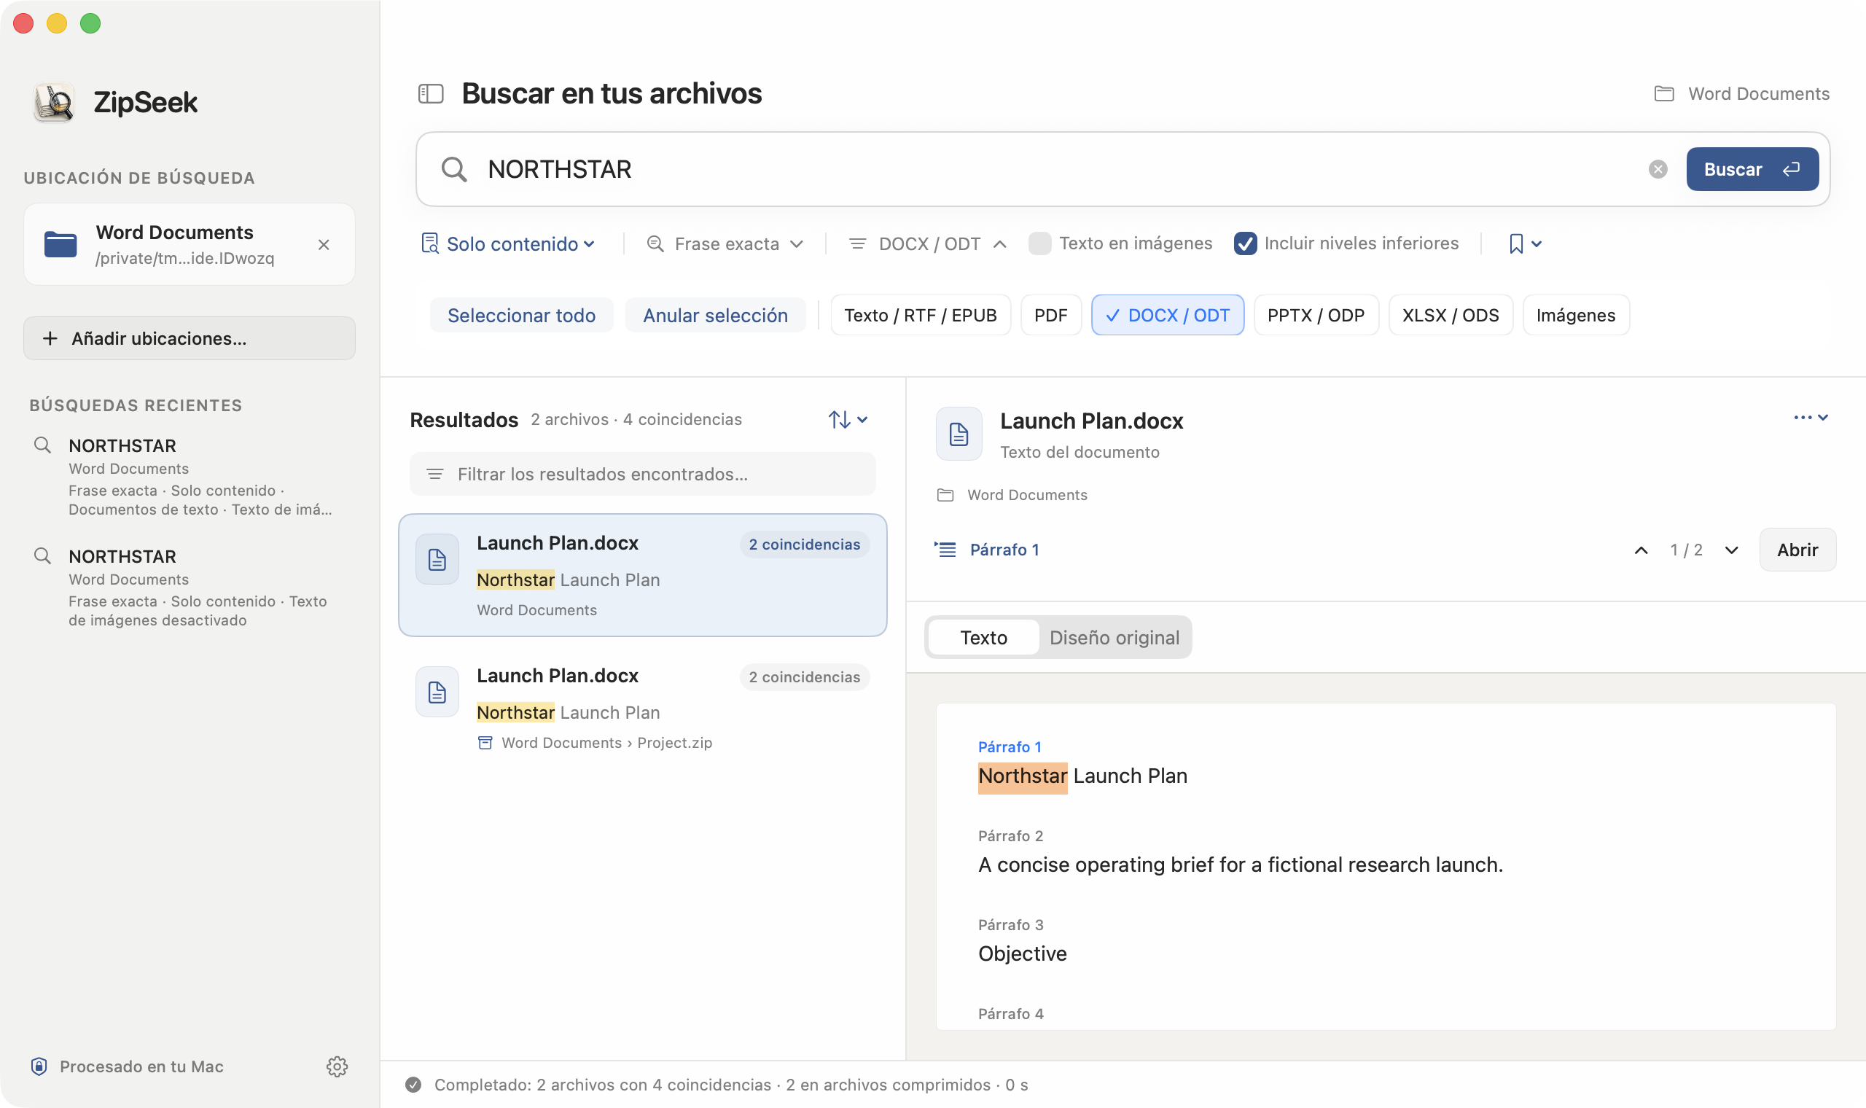Open the sort results arrows menu
The height and width of the screenshot is (1108, 1866).
tap(848, 420)
